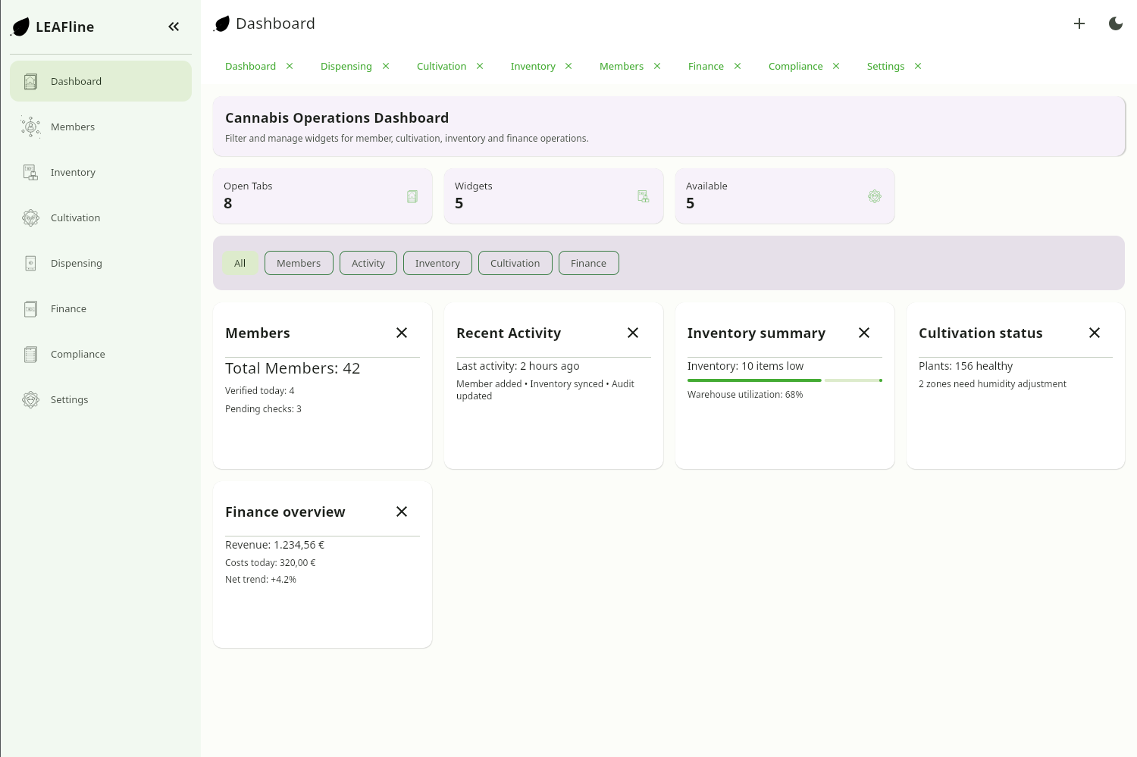Close the Compliance tab
The height and width of the screenshot is (757, 1137).
pyautogui.click(x=836, y=66)
